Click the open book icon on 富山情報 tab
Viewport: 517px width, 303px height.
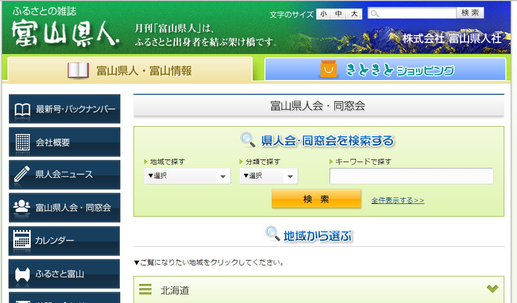click(x=78, y=70)
